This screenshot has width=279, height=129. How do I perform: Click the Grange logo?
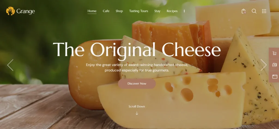click(x=20, y=11)
